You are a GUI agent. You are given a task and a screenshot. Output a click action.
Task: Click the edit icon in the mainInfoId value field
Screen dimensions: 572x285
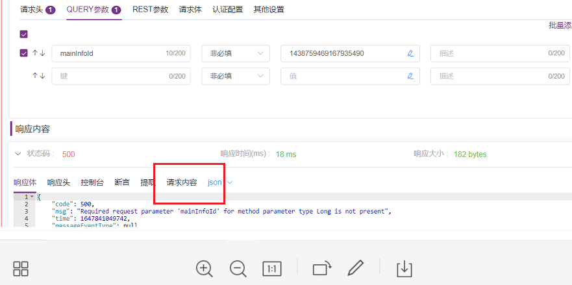pyautogui.click(x=410, y=53)
